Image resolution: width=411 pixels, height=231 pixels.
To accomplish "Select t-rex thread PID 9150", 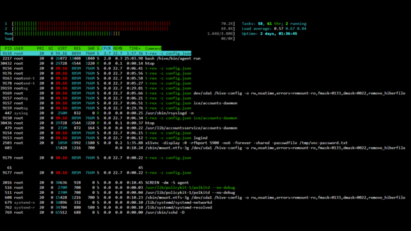I will pyautogui.click(x=119, y=118).
